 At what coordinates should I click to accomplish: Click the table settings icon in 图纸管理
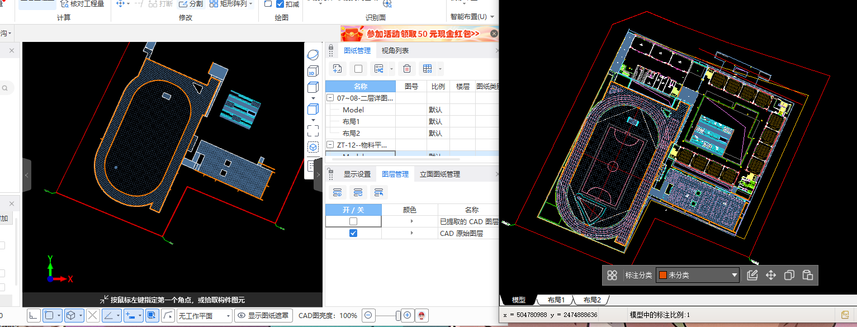pos(428,69)
